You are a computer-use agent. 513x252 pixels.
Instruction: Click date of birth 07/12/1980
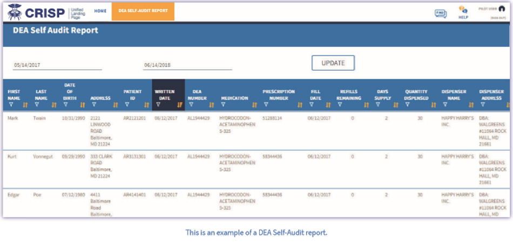point(73,194)
